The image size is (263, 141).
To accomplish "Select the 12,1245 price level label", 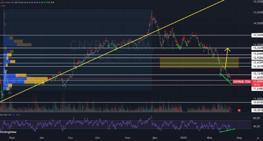I will pos(257,73).
